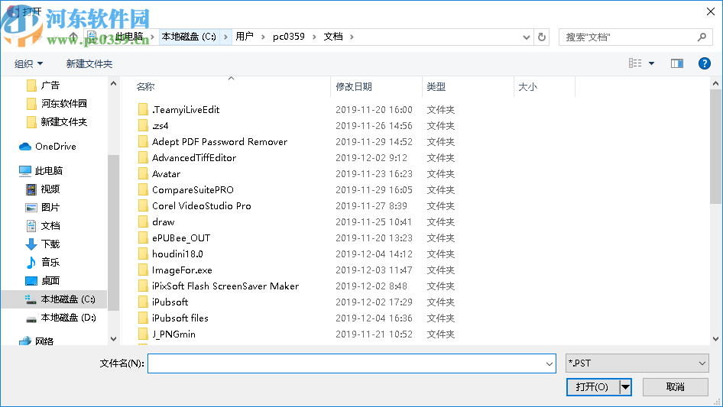
Task: Click 用户 in the address breadcrumb
Action: click(245, 37)
